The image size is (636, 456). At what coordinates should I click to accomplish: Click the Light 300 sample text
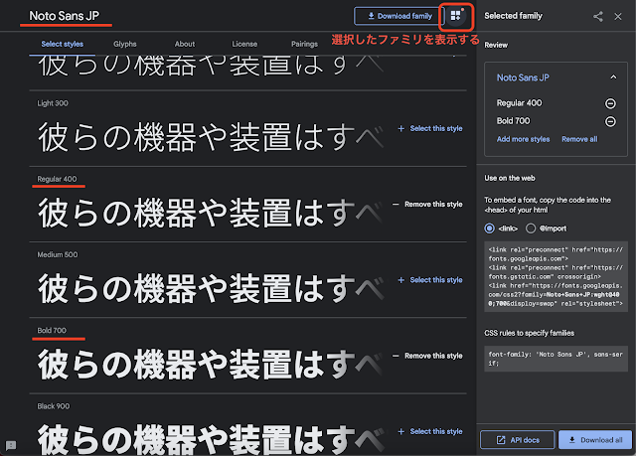pyautogui.click(x=211, y=137)
